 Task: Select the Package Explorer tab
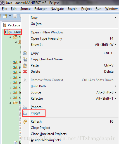pos(12,25)
